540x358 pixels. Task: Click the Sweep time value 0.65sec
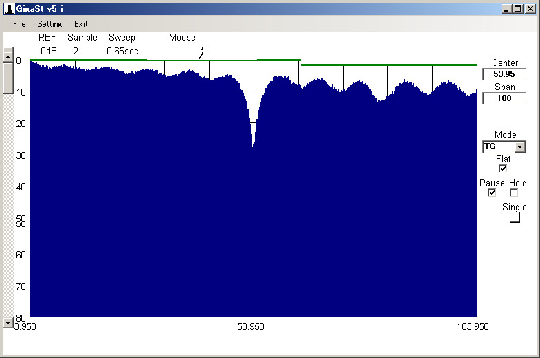coord(122,51)
